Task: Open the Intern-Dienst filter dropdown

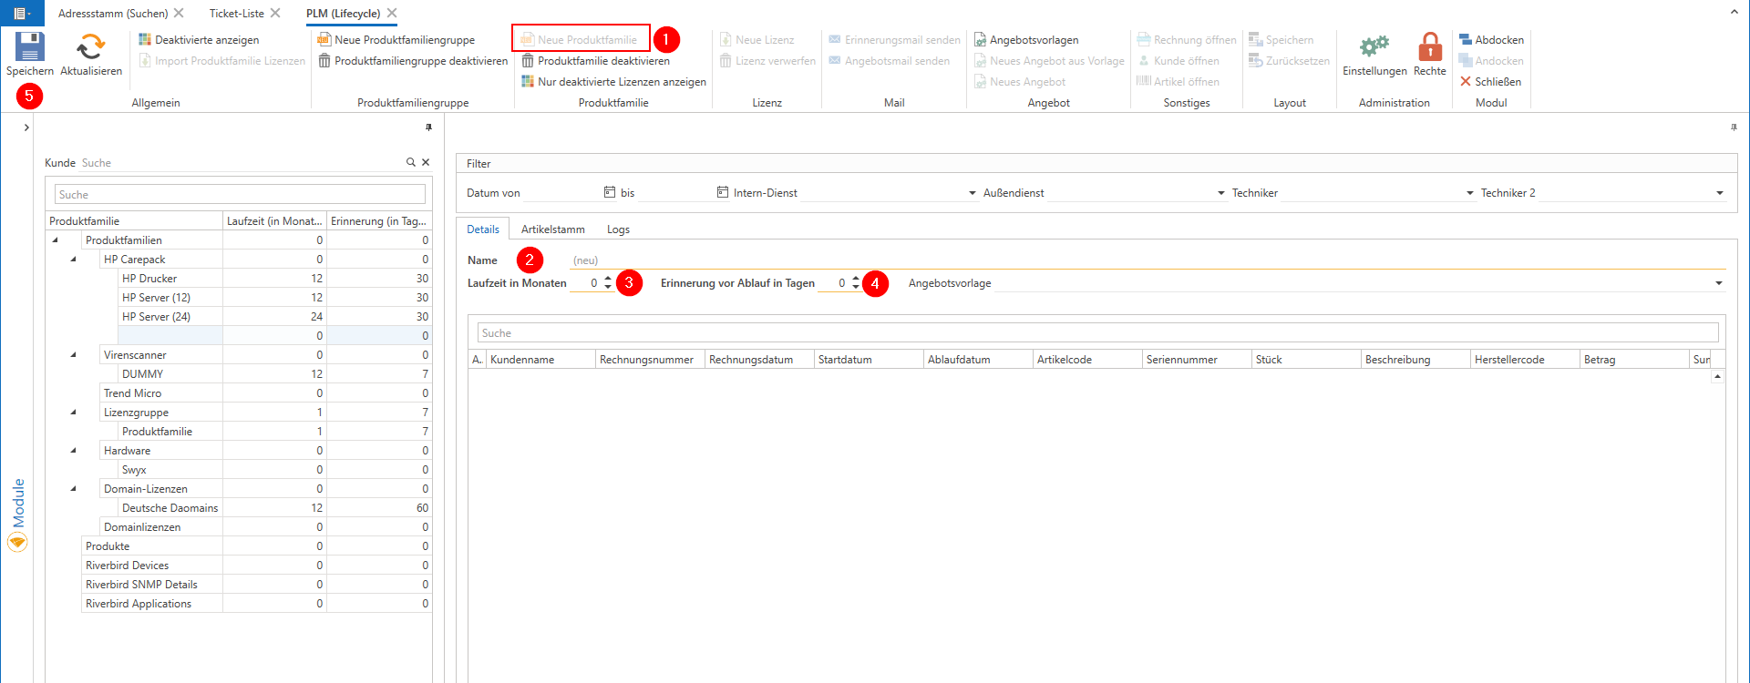Action: [972, 193]
